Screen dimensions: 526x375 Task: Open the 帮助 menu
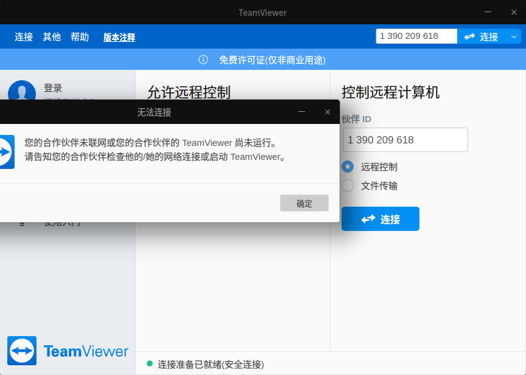(x=80, y=36)
